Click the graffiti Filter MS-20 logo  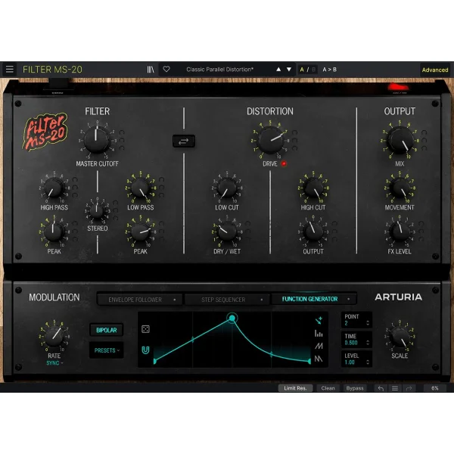click(45, 132)
